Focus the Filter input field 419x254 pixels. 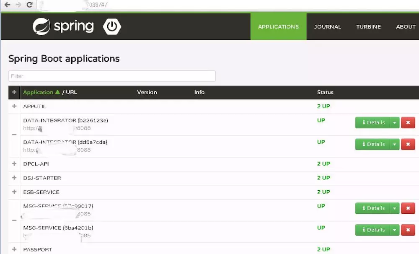(x=112, y=76)
